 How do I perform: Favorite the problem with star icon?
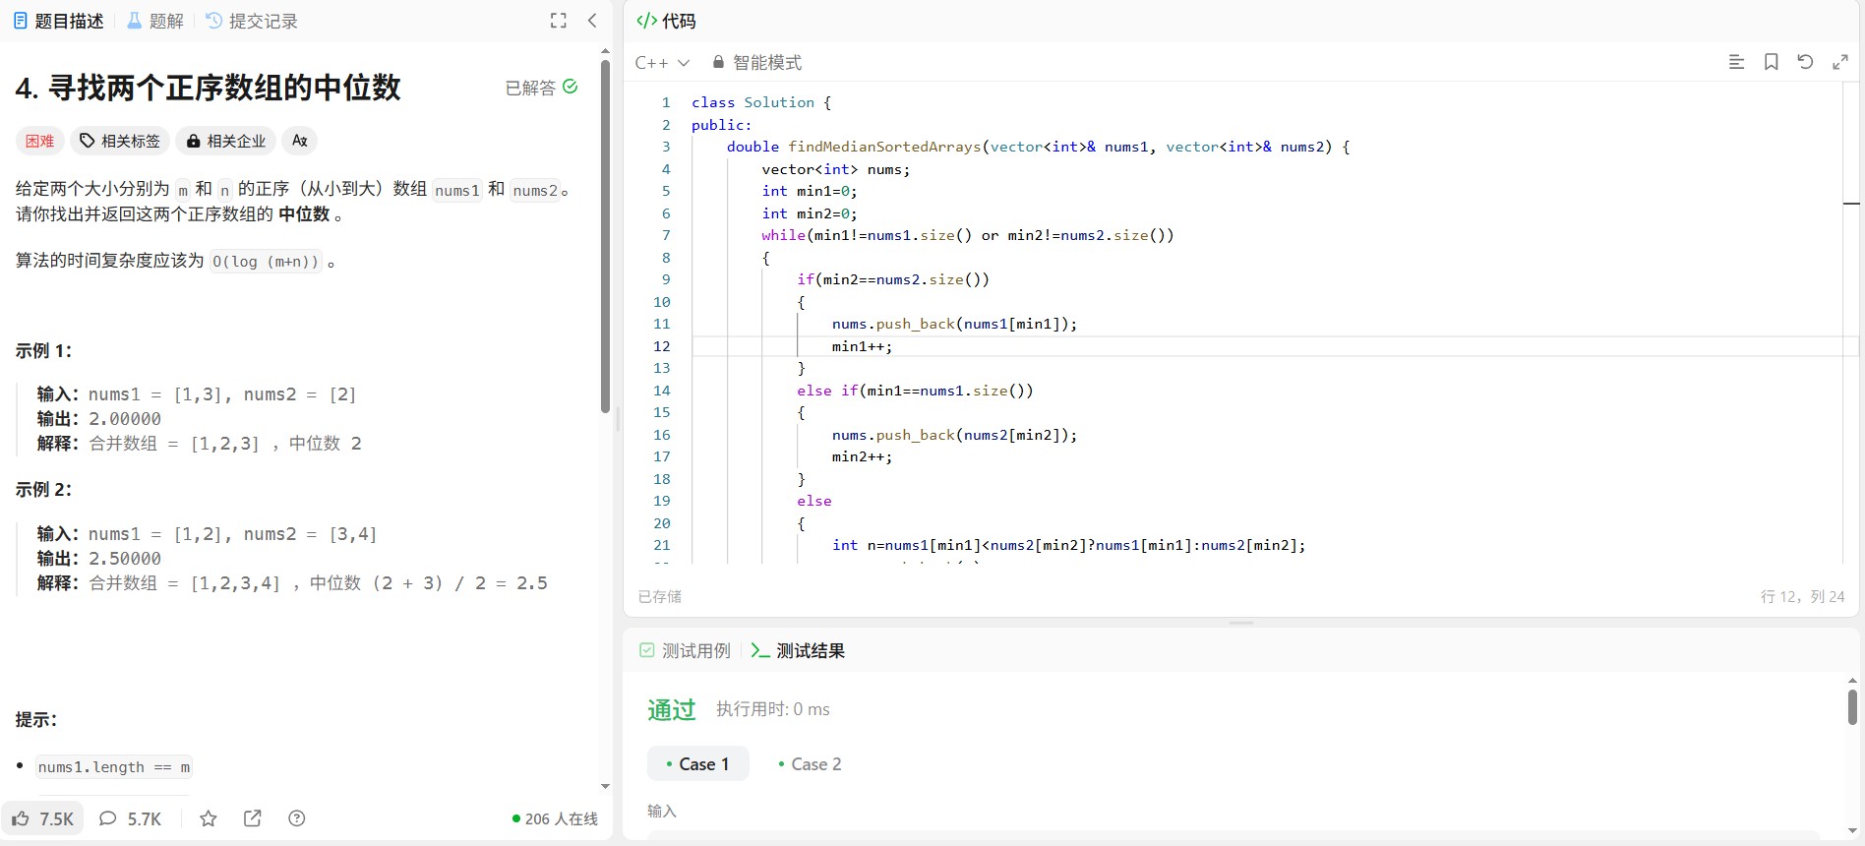pos(208,818)
